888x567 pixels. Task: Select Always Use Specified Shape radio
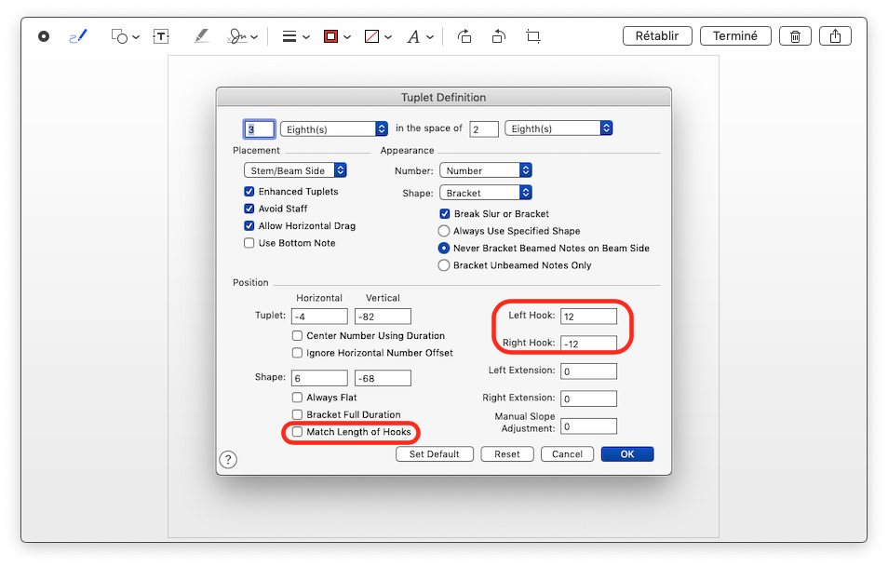(445, 231)
